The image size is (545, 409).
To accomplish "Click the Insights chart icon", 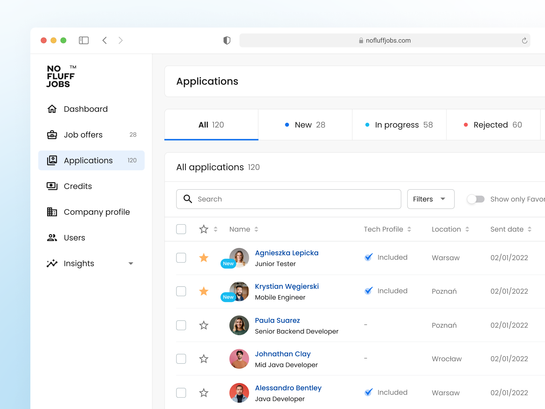I will tap(52, 263).
